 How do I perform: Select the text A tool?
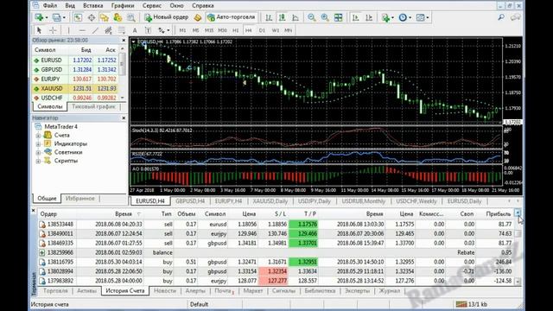click(x=135, y=30)
